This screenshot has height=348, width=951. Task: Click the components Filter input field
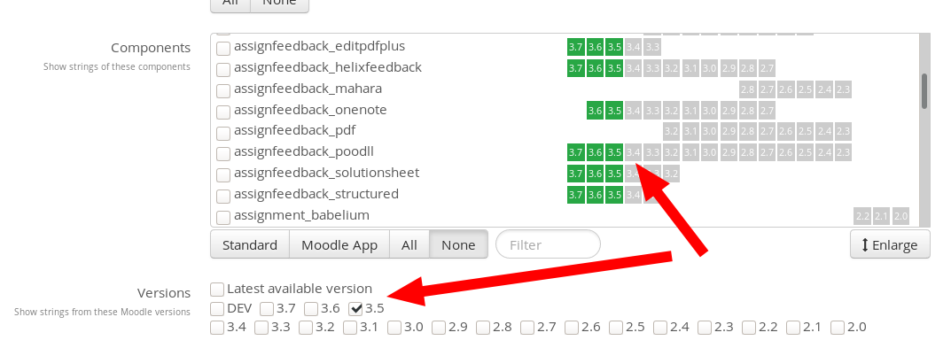point(549,245)
